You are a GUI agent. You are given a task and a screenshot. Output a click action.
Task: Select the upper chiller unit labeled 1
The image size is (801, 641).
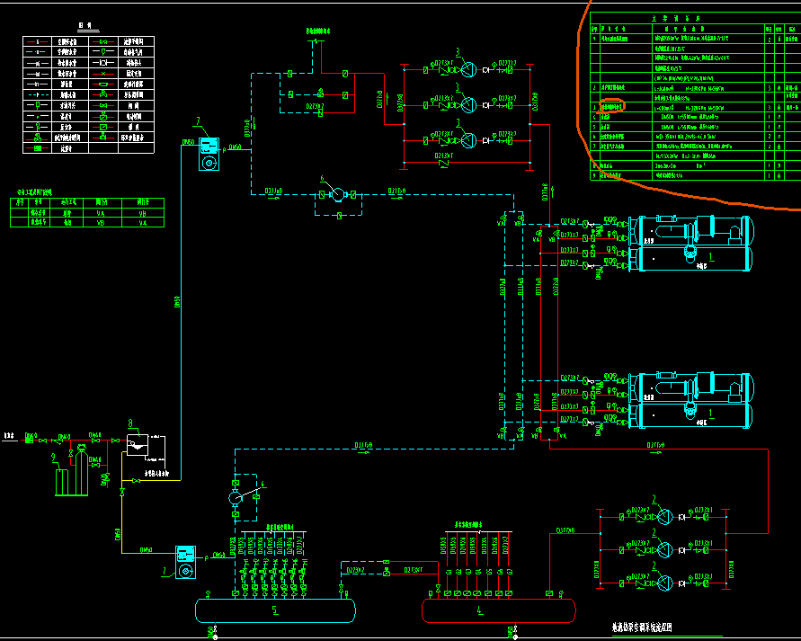pyautogui.click(x=692, y=244)
